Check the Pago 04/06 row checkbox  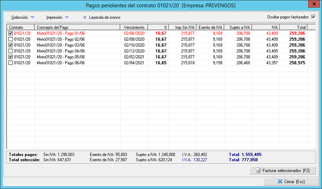[x=11, y=51]
